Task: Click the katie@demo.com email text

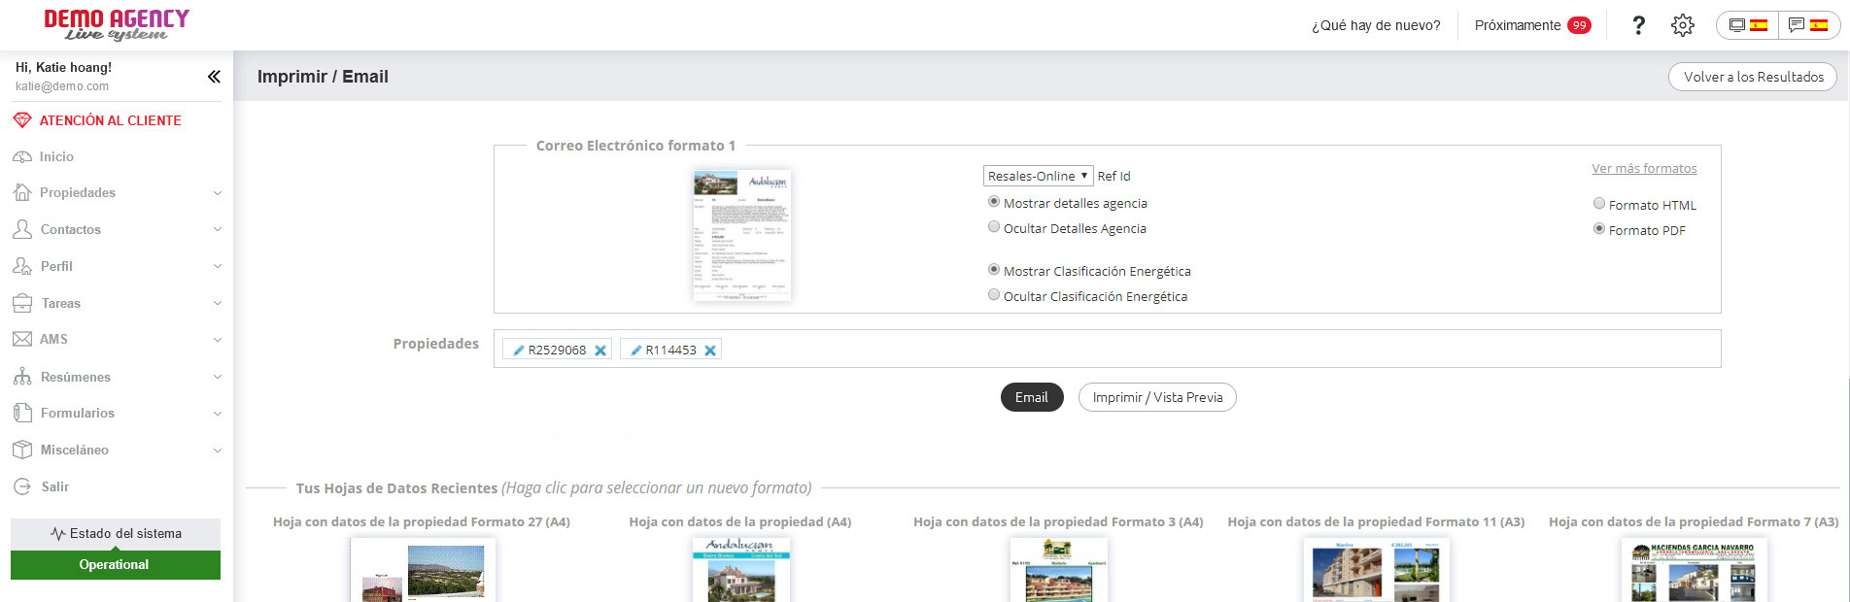Action: [x=62, y=86]
